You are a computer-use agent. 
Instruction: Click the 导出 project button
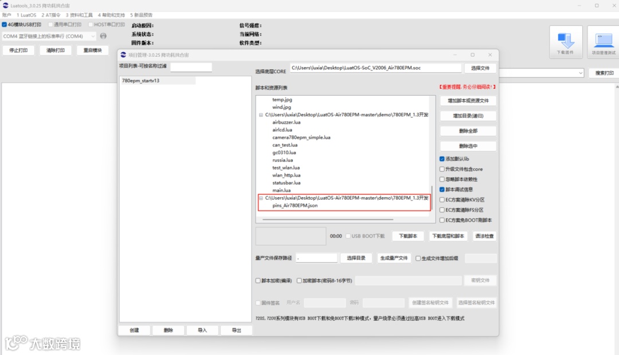pos(236,330)
